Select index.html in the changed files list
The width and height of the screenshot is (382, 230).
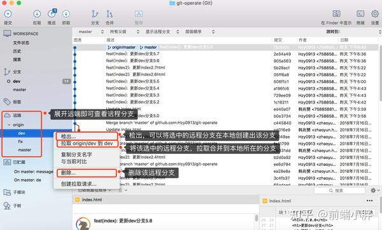point(166,200)
